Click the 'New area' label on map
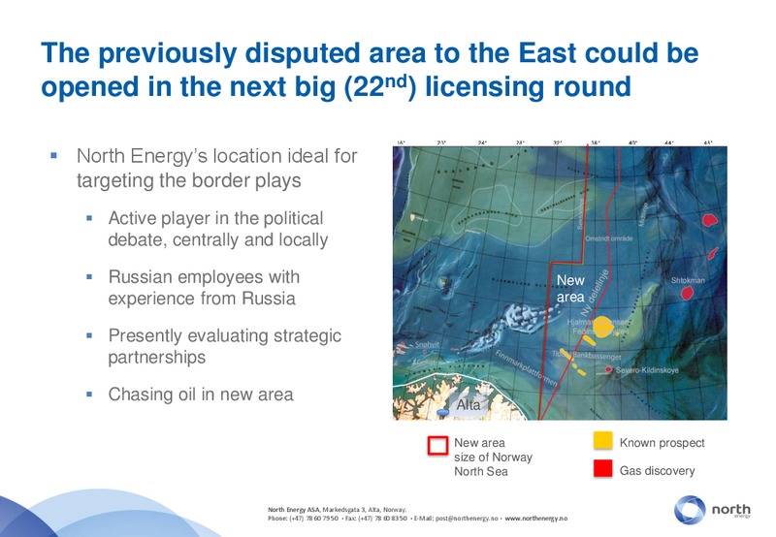 tap(570, 288)
